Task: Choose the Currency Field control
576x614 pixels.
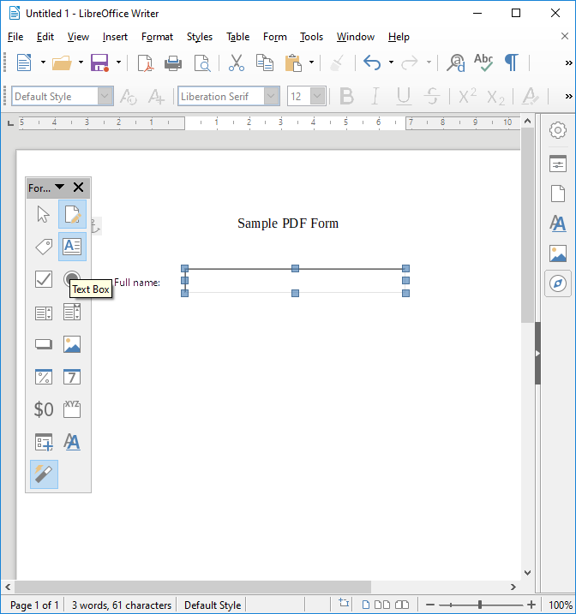Action: click(x=44, y=409)
